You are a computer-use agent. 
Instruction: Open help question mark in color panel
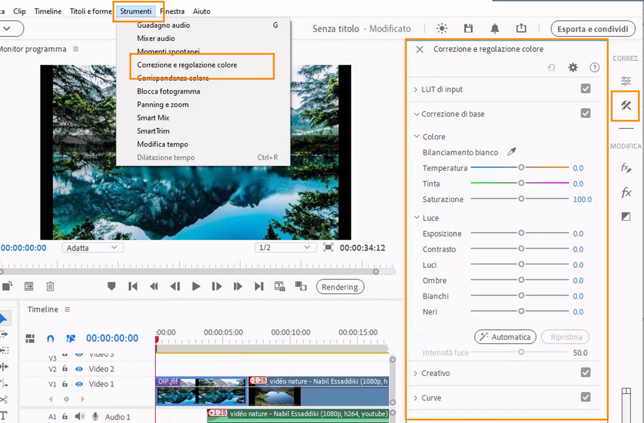tap(594, 67)
